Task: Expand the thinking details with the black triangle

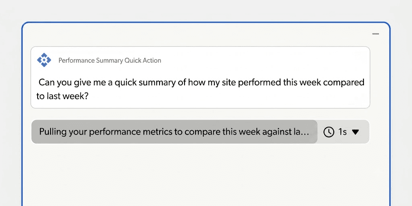Action: click(355, 132)
